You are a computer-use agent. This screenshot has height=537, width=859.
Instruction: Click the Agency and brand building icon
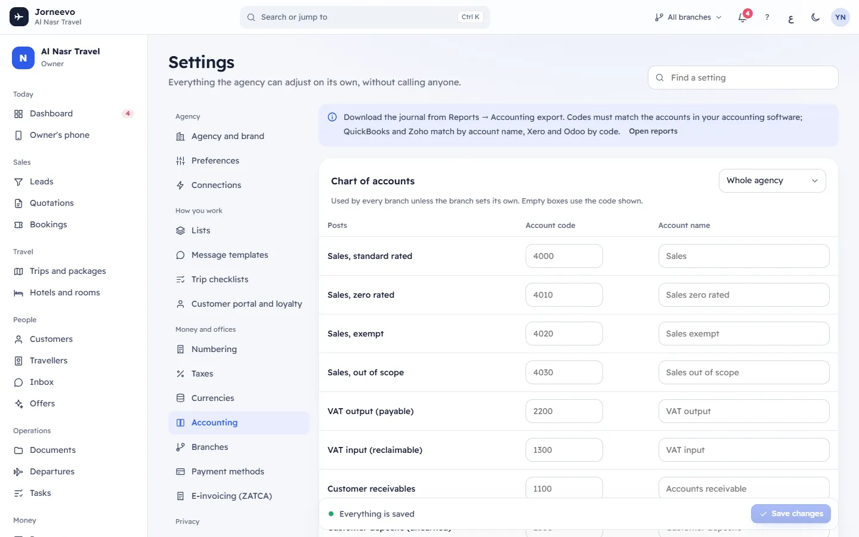coord(180,137)
